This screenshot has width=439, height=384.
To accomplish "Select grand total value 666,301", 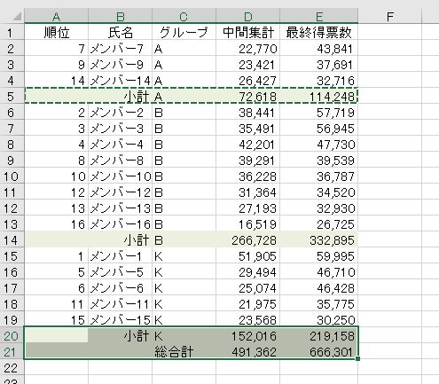I will coord(318,352).
